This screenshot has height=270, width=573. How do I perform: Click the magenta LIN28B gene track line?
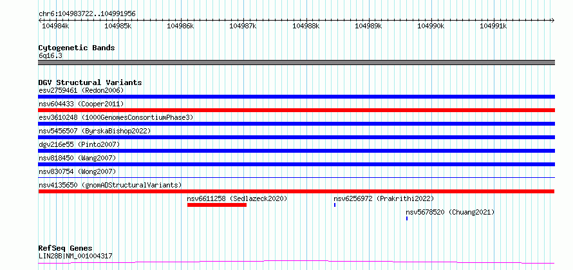(296, 262)
